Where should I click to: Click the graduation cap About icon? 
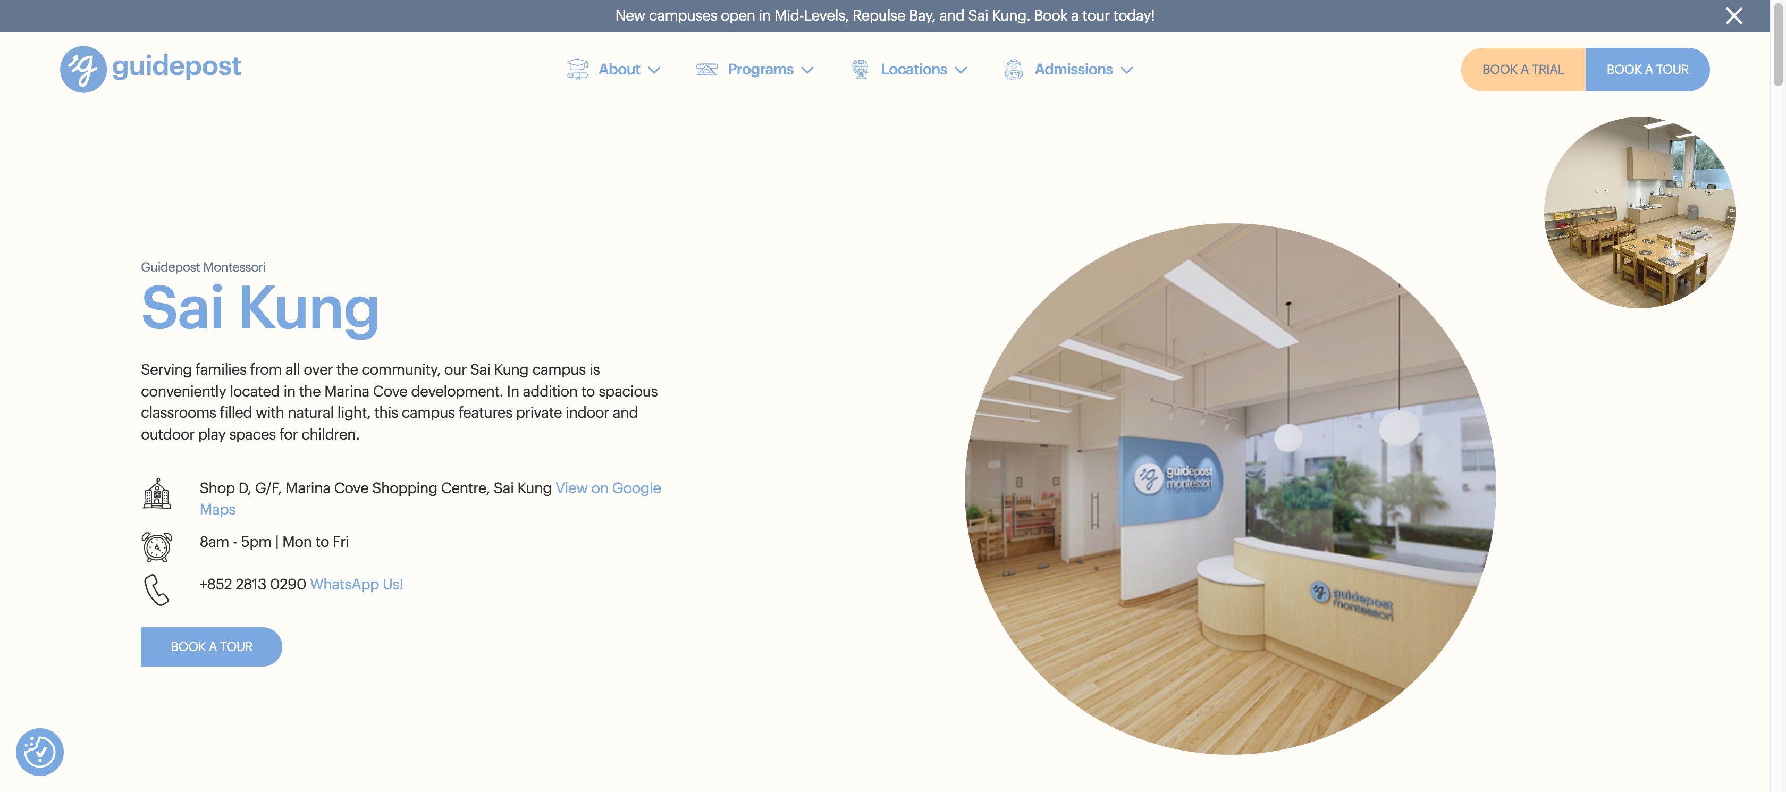(577, 69)
